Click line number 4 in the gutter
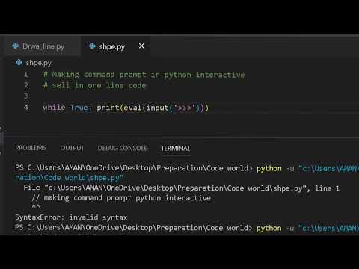359x269 pixels. [x=26, y=108]
